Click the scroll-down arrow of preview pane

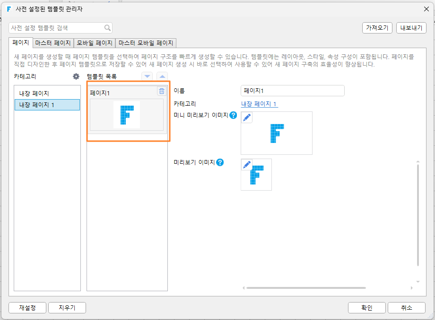point(418,281)
